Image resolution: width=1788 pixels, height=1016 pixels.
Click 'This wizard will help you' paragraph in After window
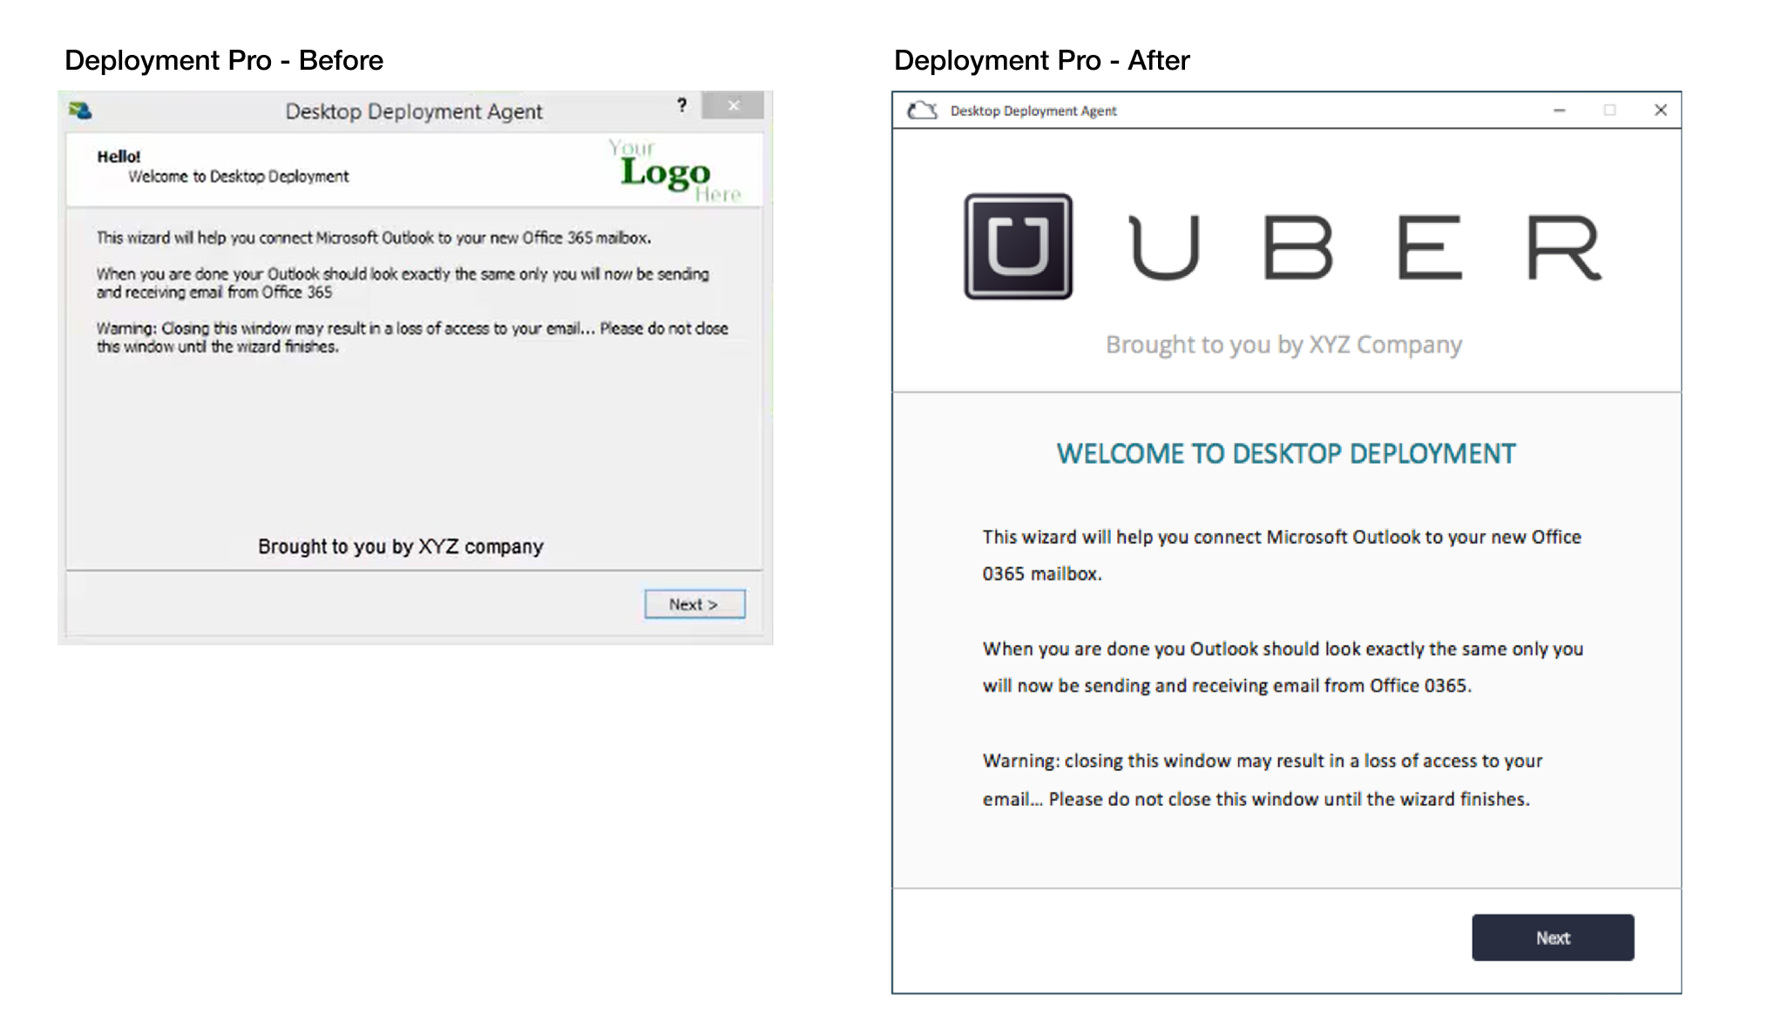click(x=1281, y=555)
